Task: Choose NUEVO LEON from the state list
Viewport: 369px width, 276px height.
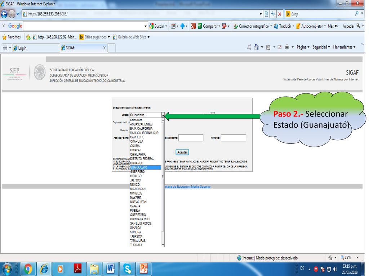Action: point(146,202)
